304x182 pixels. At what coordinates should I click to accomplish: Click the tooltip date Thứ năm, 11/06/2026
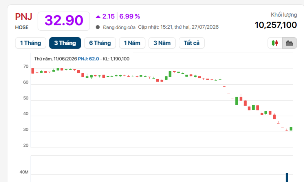(x=56, y=59)
